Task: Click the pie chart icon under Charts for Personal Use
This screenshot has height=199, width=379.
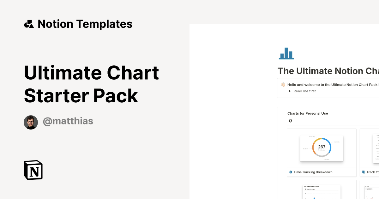Action: pyautogui.click(x=290, y=121)
